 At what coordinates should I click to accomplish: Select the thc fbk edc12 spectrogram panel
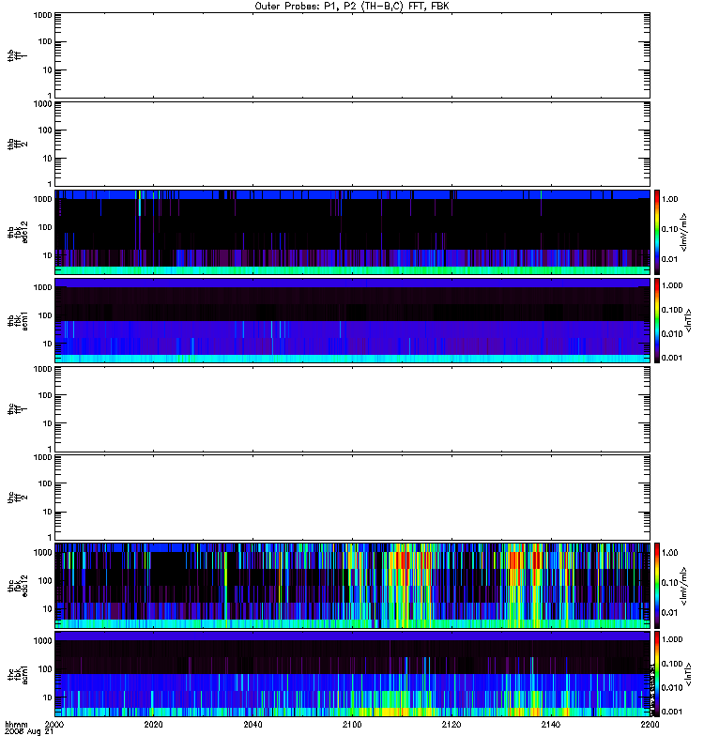(352, 586)
